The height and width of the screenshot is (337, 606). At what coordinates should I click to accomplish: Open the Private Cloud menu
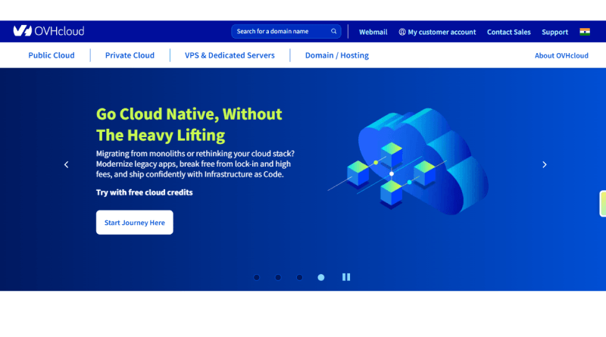[x=130, y=55]
